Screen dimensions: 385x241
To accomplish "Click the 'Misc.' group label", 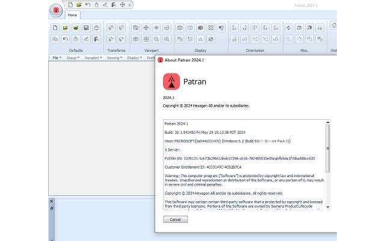I will [304, 51].
